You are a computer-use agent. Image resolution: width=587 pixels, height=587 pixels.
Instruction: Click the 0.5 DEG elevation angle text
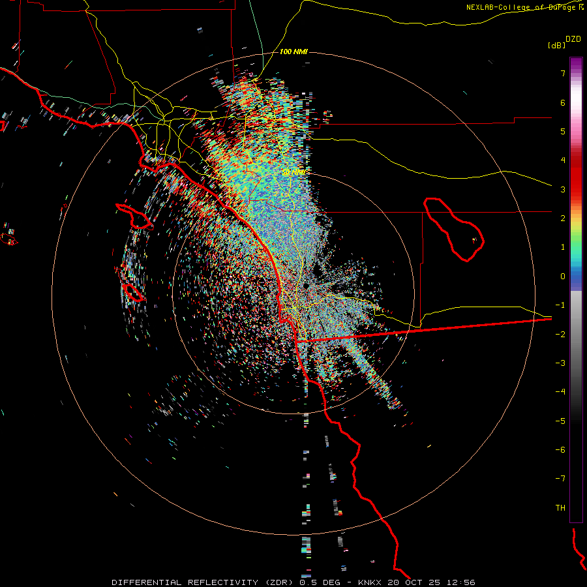pyautogui.click(x=320, y=582)
